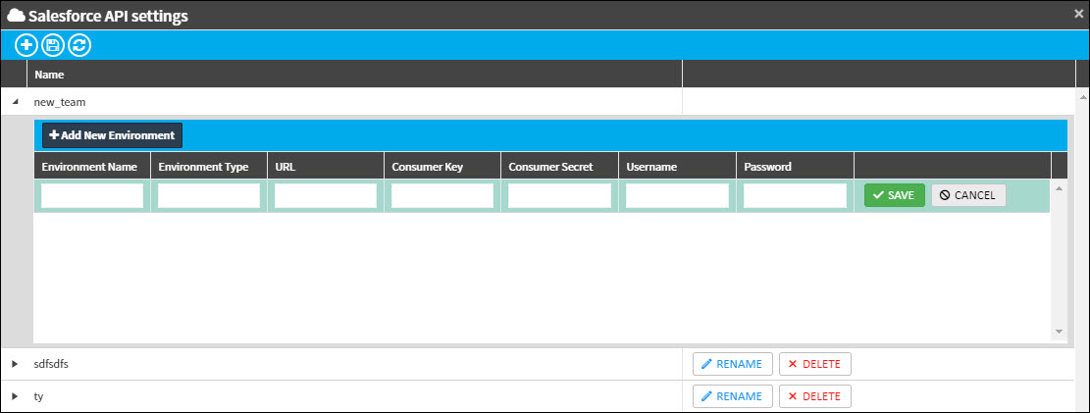
Task: Expand the sdfsdfs row
Action: coord(15,364)
